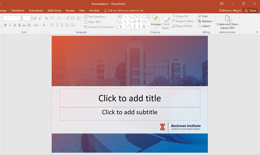Open the Columns dropdown

click(x=74, y=25)
